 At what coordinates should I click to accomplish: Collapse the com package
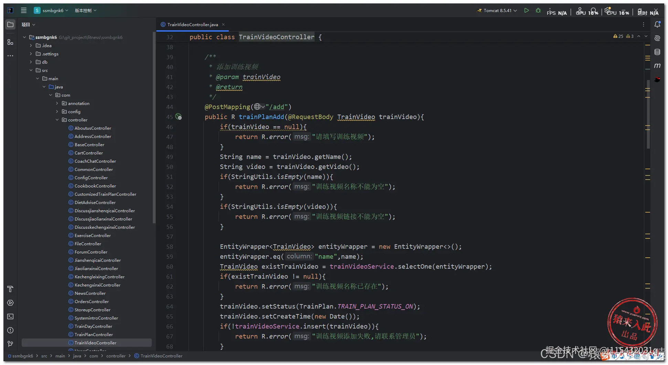51,95
